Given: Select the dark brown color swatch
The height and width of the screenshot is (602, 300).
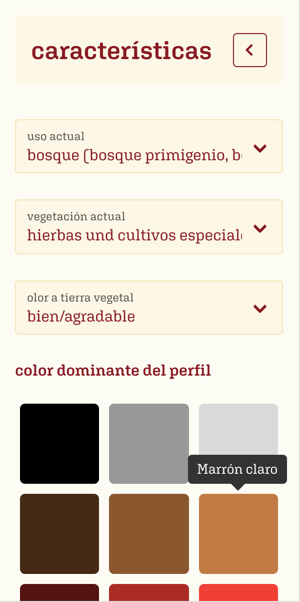Looking at the screenshot, I should (x=59, y=534).
